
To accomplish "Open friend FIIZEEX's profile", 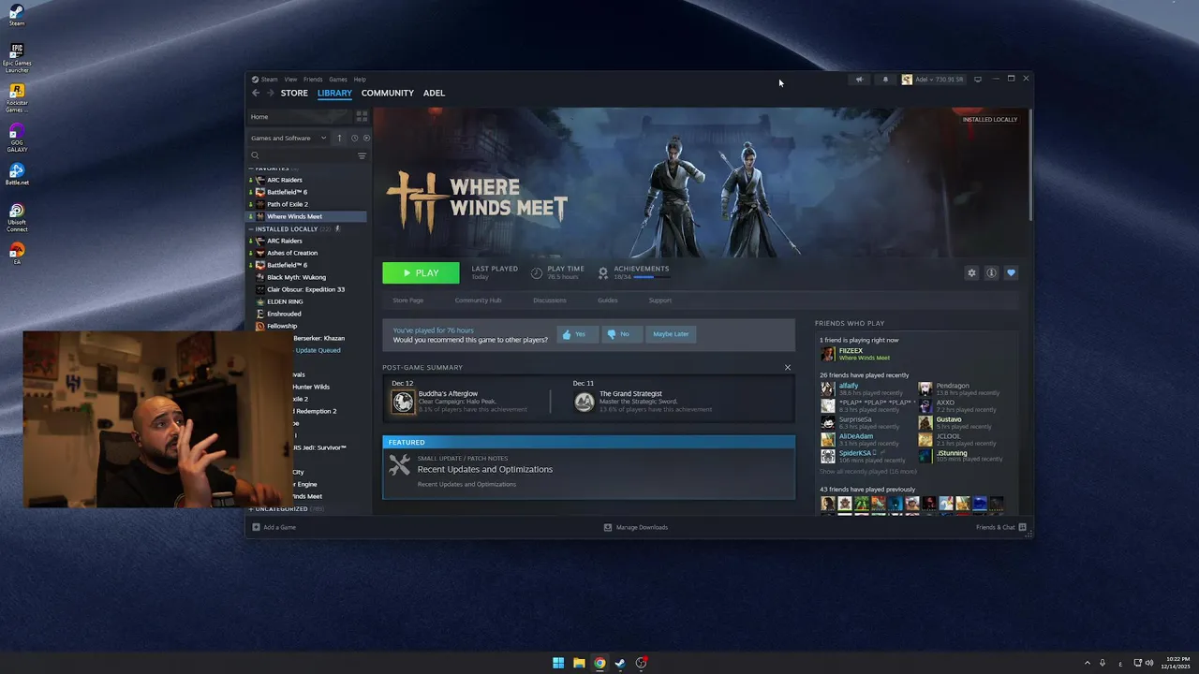I will point(855,354).
